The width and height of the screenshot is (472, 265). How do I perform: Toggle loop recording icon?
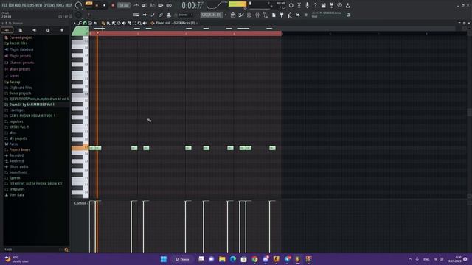click(x=169, y=5)
